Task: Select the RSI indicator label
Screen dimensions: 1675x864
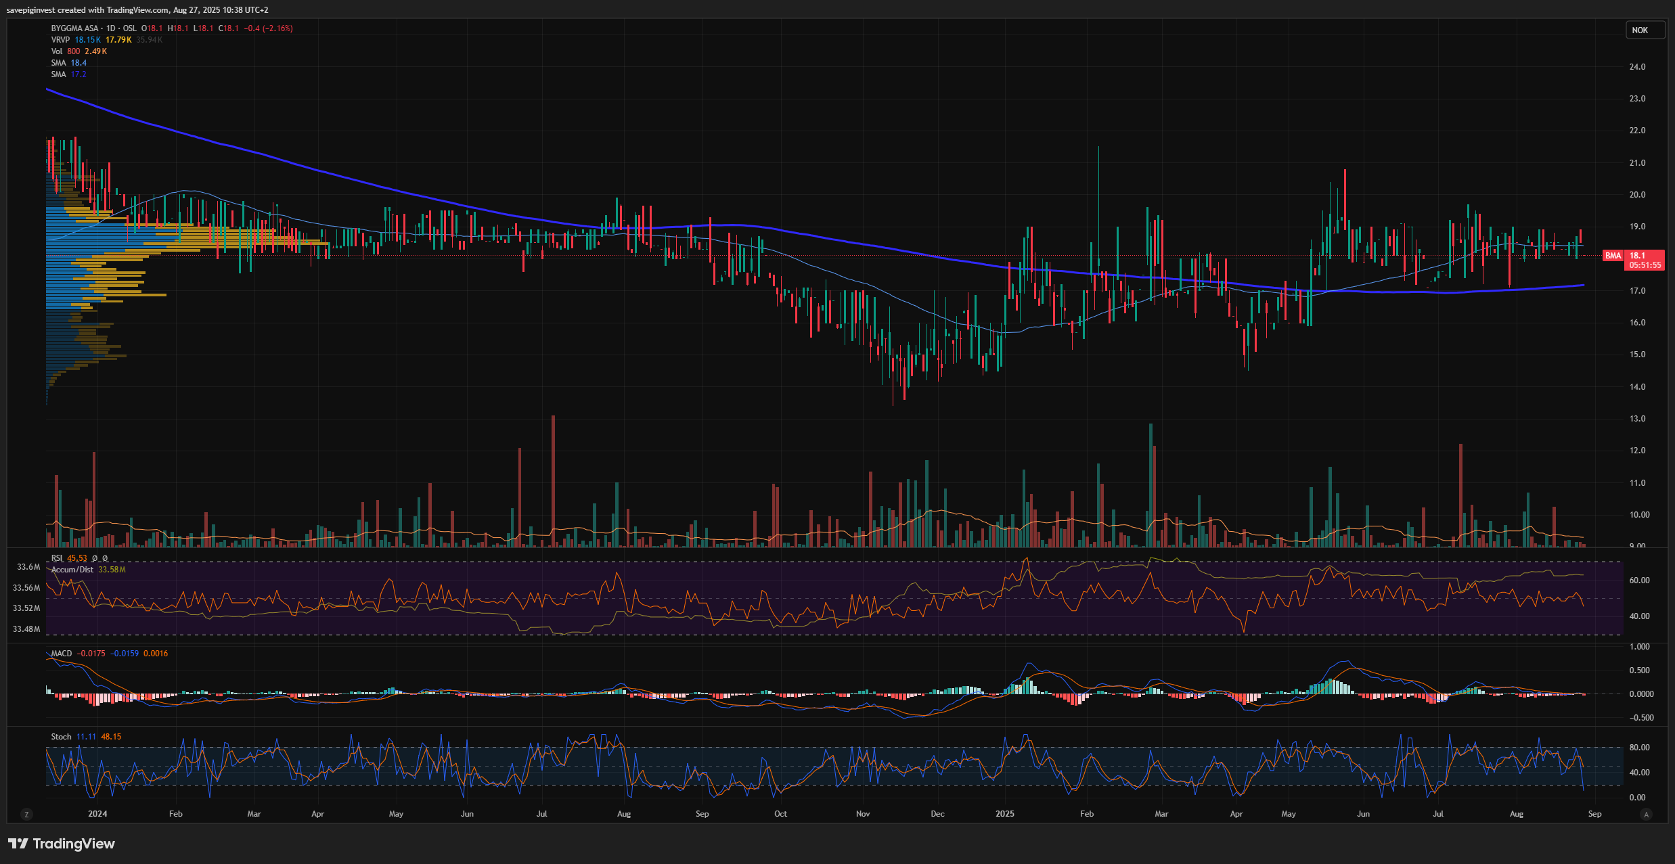Action: tap(57, 558)
